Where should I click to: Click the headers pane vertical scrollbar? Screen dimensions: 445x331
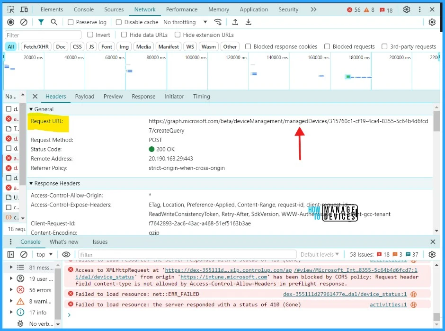436,122
